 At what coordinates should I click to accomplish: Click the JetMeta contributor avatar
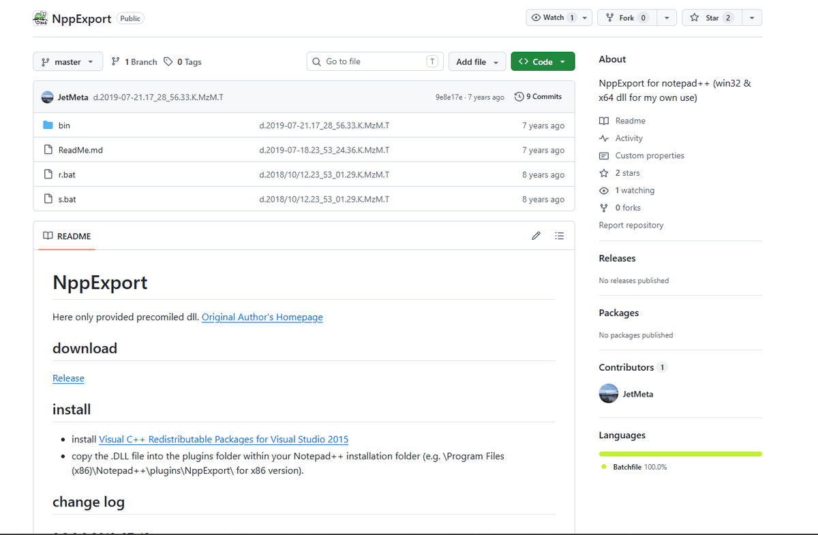click(608, 393)
